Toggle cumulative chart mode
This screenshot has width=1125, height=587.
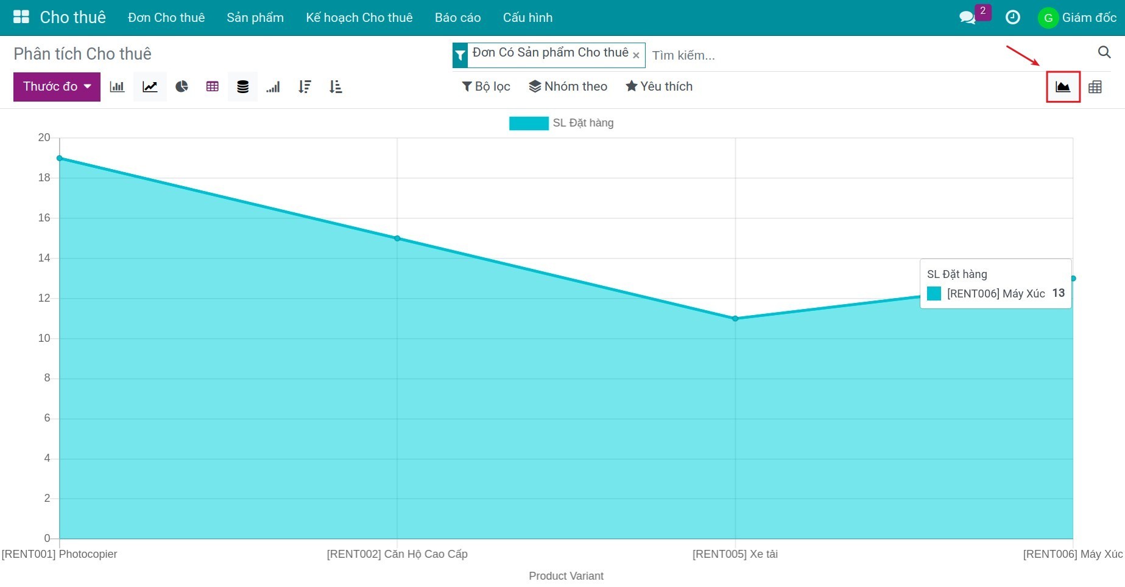(273, 86)
